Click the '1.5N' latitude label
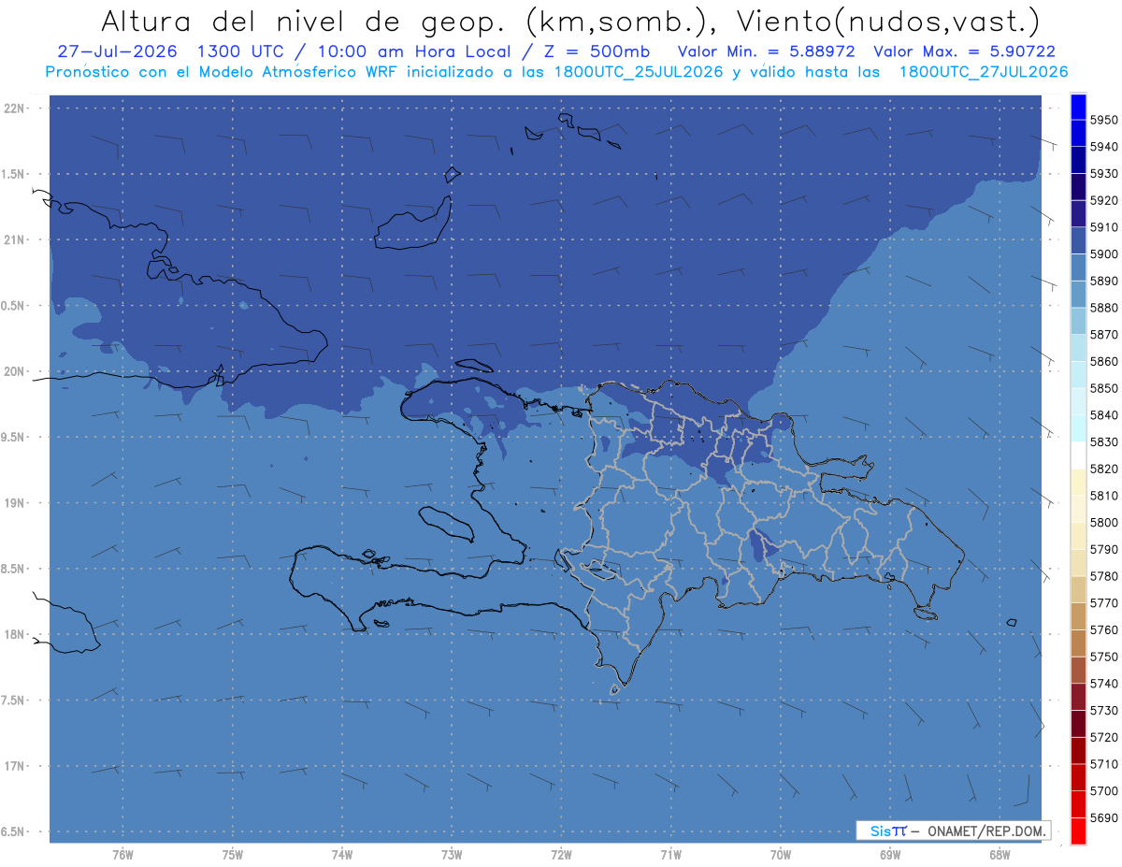This screenshot has width=1122, height=867. (13, 174)
